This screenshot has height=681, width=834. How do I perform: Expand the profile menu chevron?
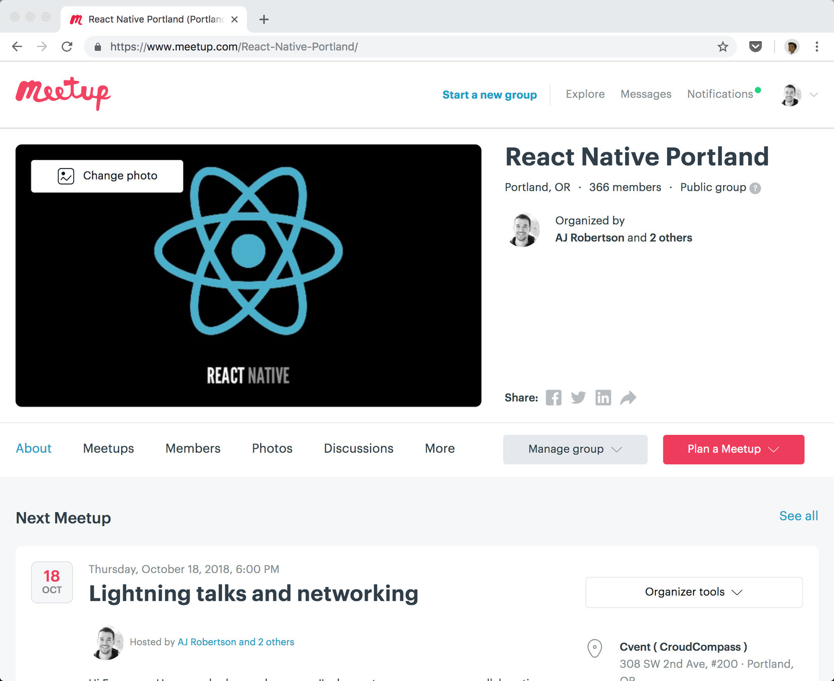pos(813,95)
